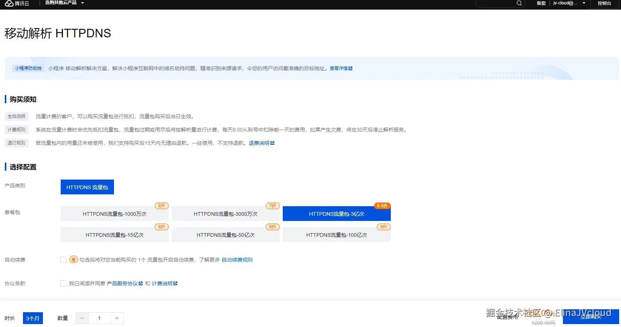621x327 pixels.
Task: Enable the 自动续费 checkbox
Action: [x=63, y=260]
